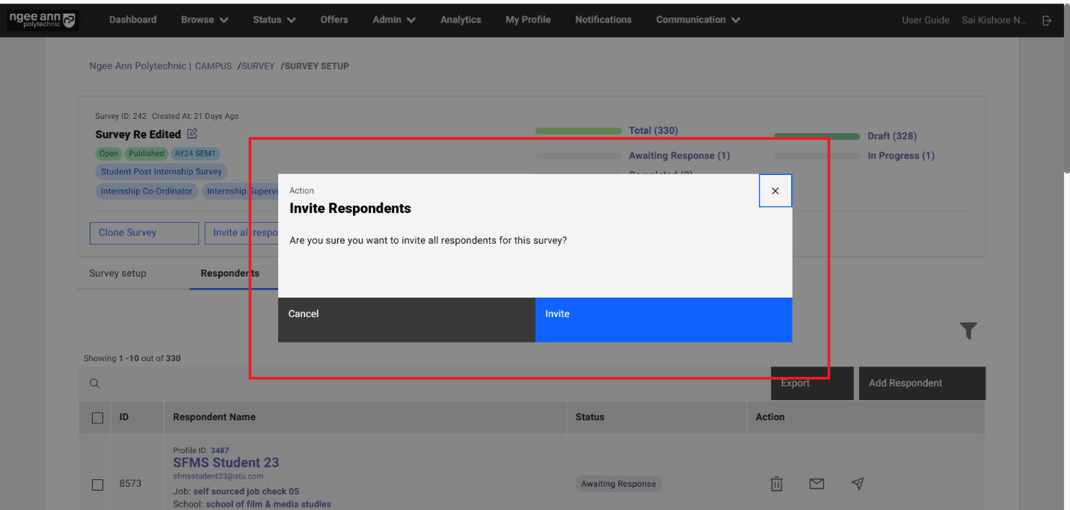Toggle the select-all checkbox in table header

[x=97, y=417]
